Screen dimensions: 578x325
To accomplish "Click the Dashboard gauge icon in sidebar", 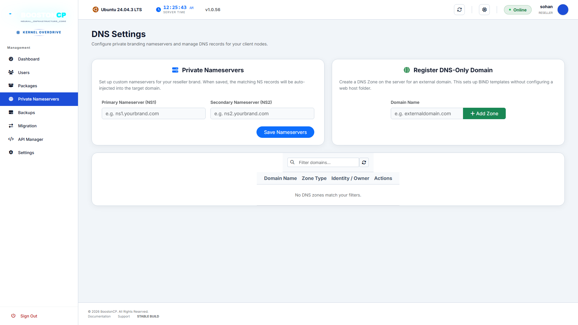I will (11, 59).
